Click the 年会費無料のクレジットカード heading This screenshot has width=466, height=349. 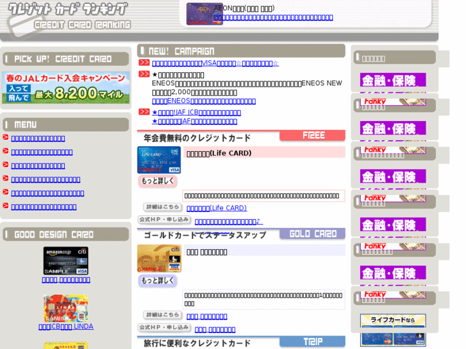tap(197, 138)
